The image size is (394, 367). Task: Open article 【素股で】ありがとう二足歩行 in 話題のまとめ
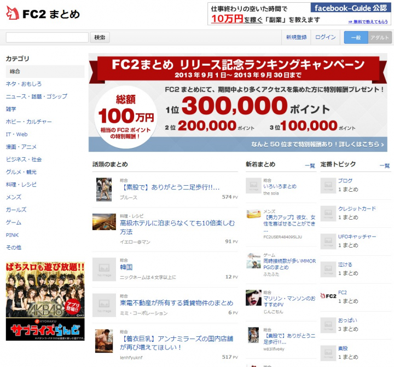tap(170, 187)
